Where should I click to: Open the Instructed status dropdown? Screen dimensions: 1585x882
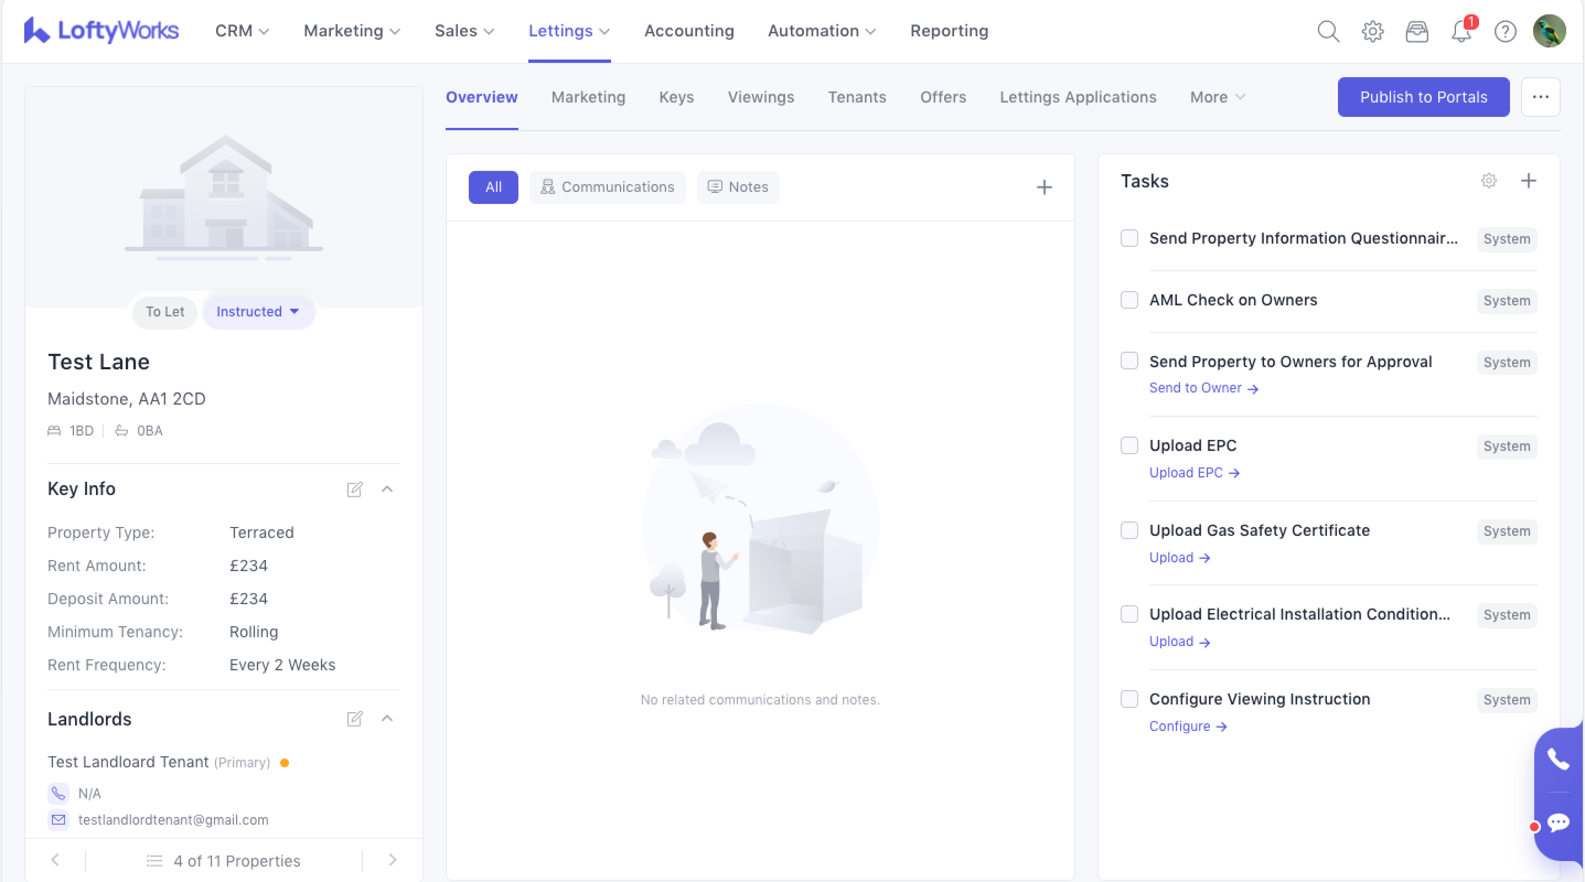259,312
